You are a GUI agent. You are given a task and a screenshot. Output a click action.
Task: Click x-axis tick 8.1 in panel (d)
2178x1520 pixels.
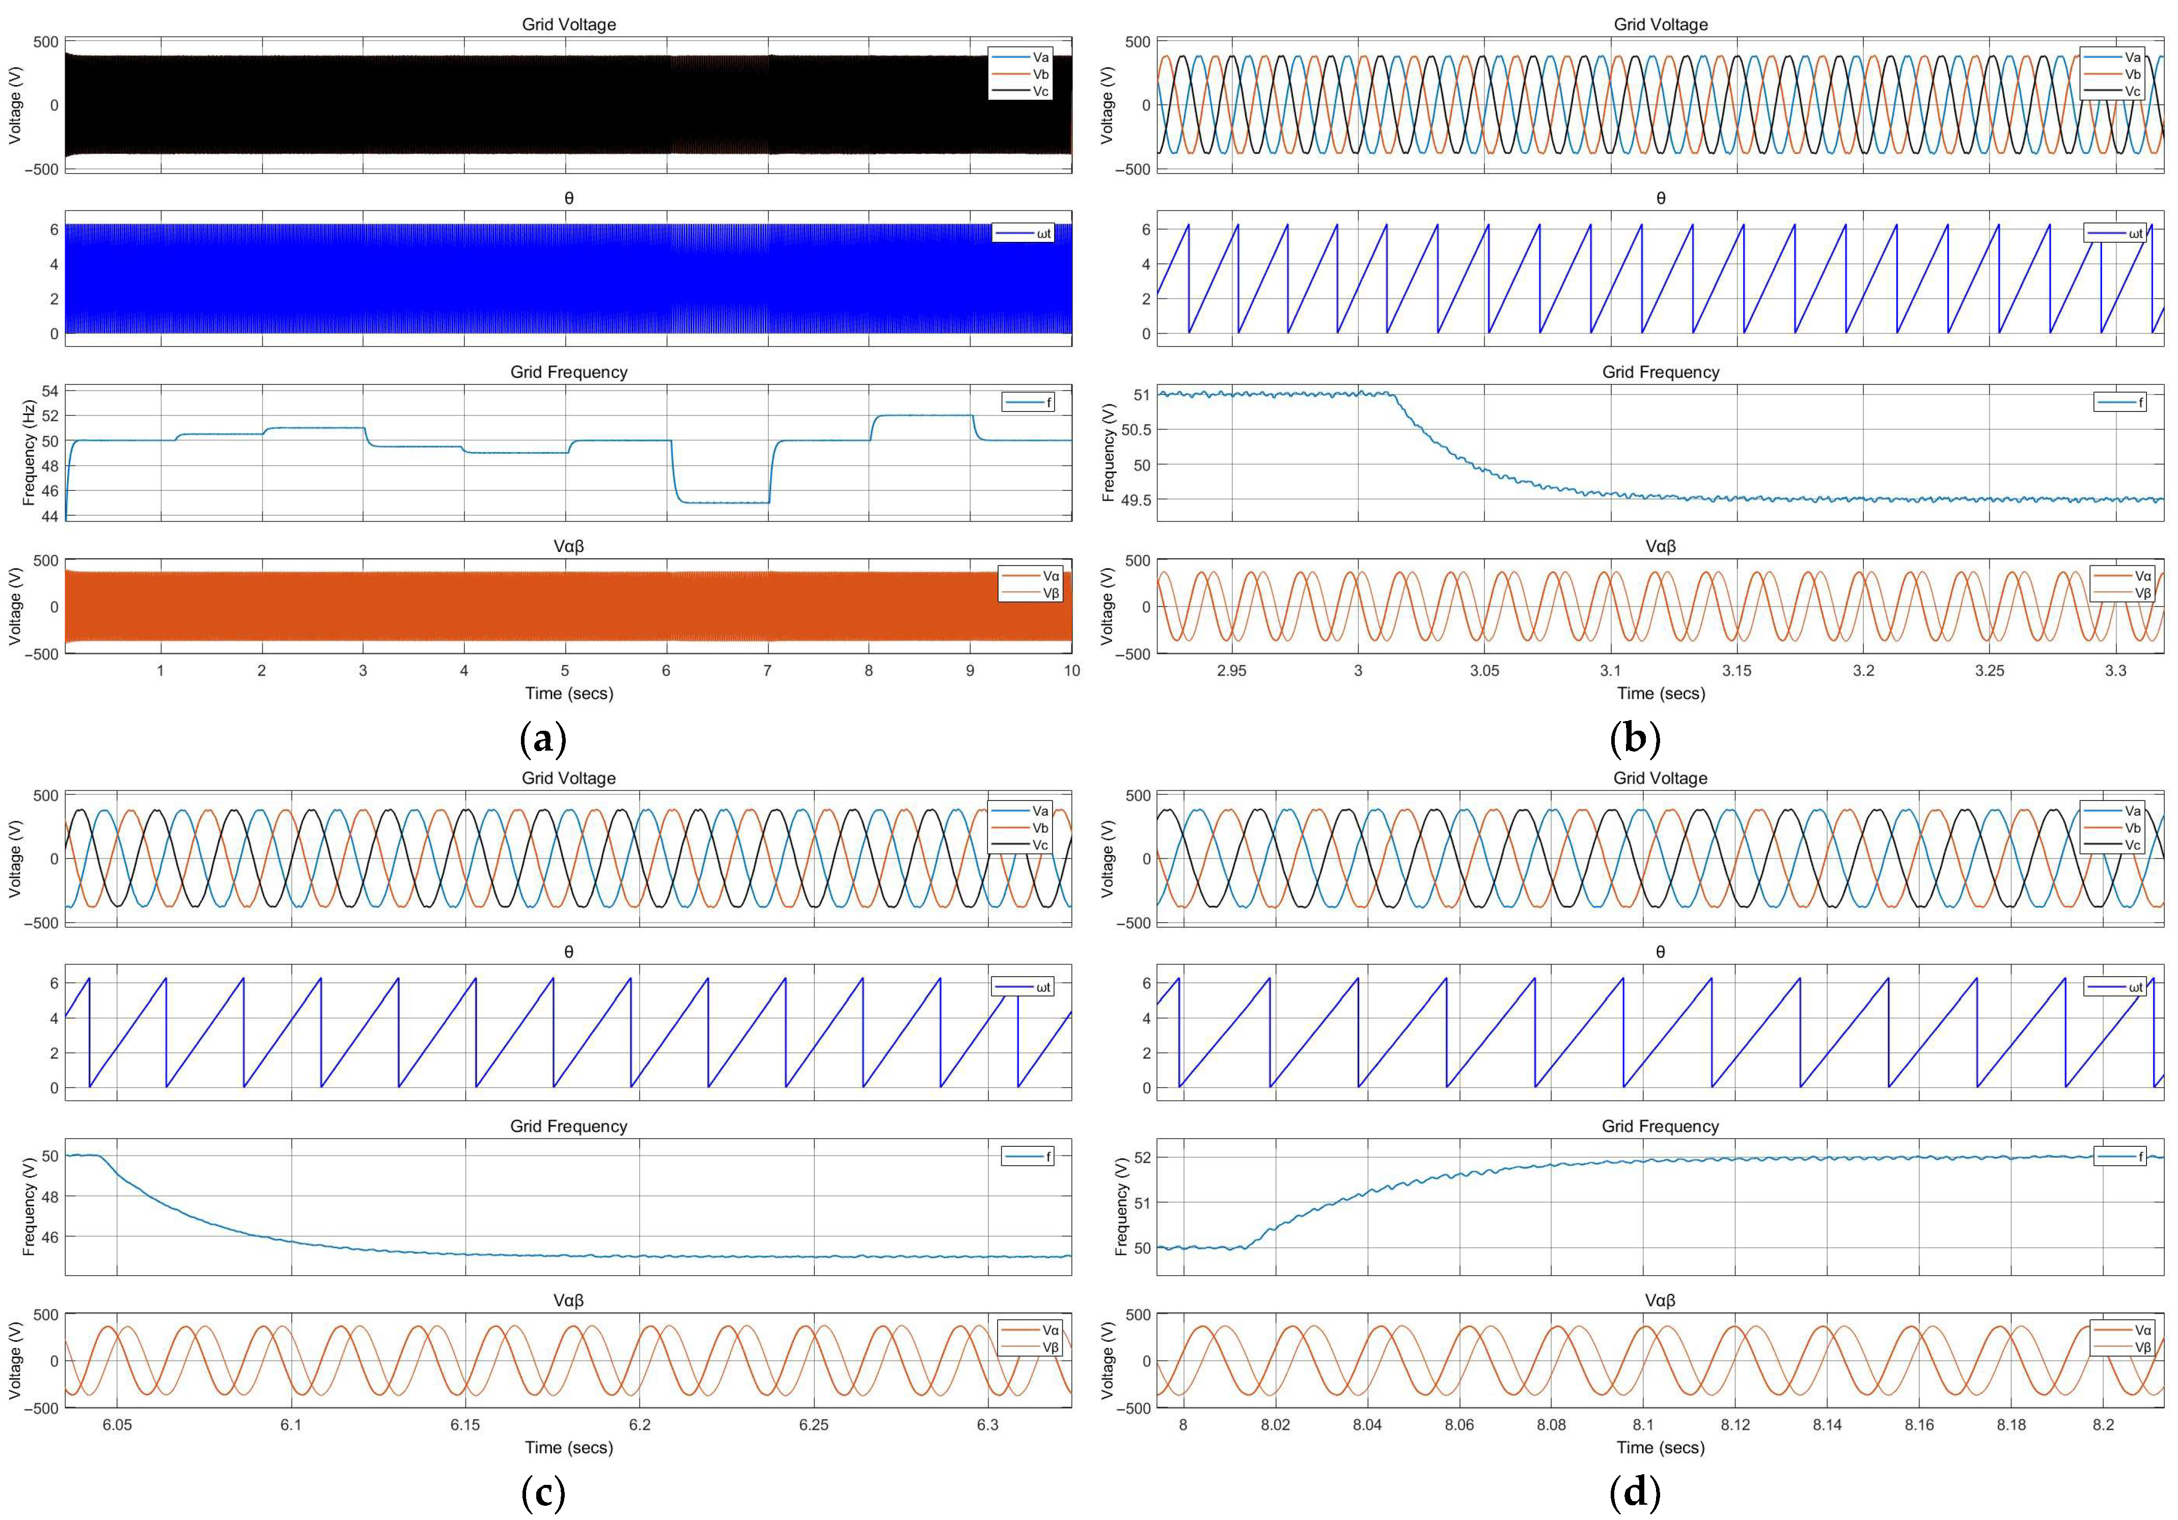[1643, 1424]
